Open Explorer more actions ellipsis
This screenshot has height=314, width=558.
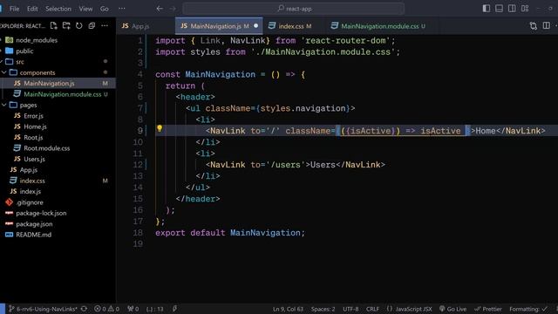point(105,25)
